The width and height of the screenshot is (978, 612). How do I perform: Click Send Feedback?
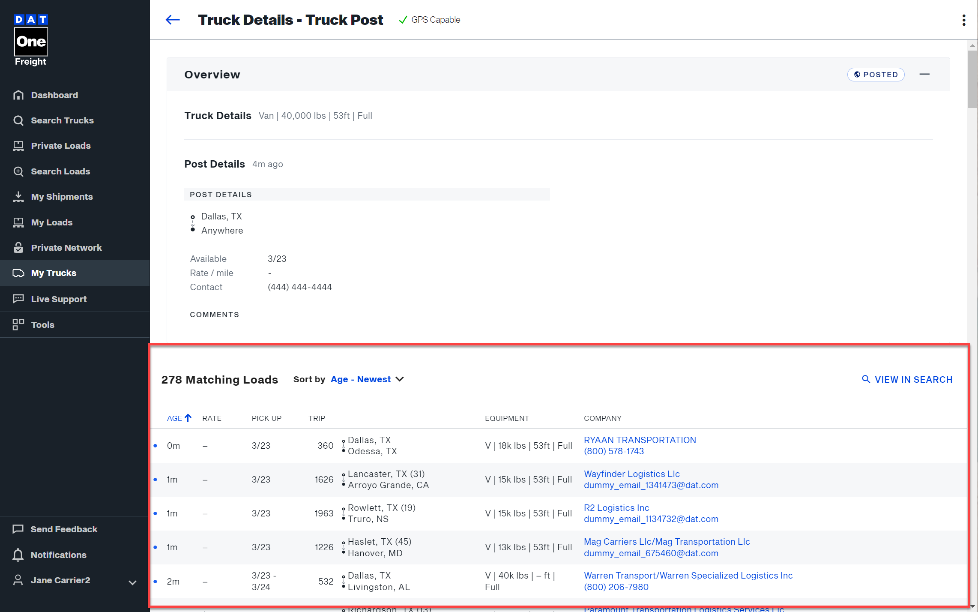click(x=64, y=529)
